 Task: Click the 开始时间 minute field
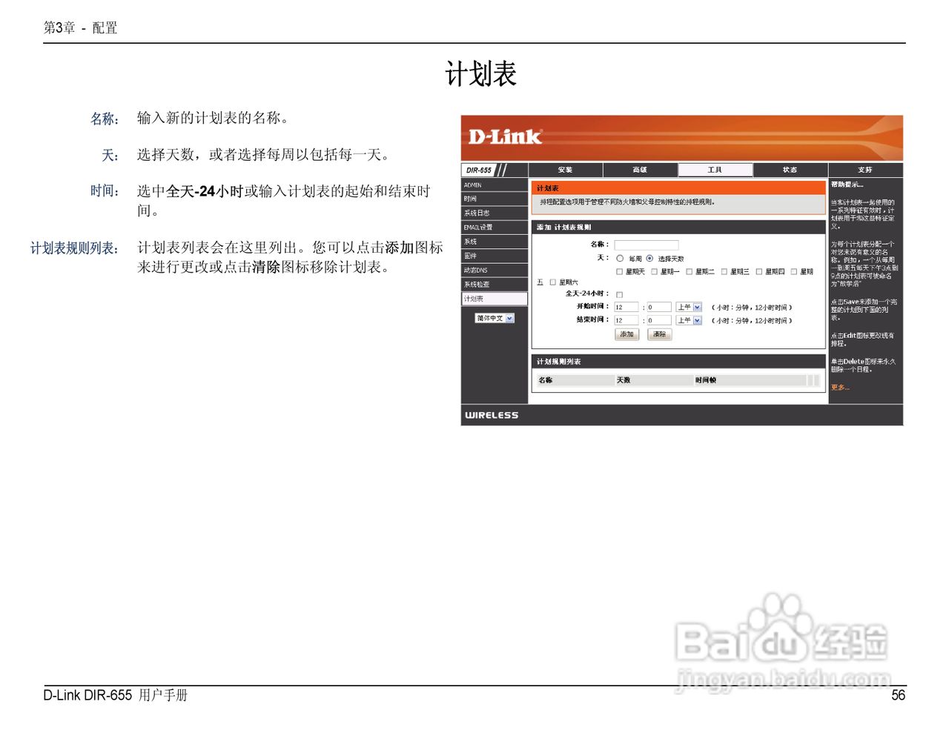(660, 307)
